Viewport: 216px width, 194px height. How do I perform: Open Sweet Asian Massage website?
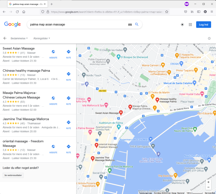pos(53,54)
